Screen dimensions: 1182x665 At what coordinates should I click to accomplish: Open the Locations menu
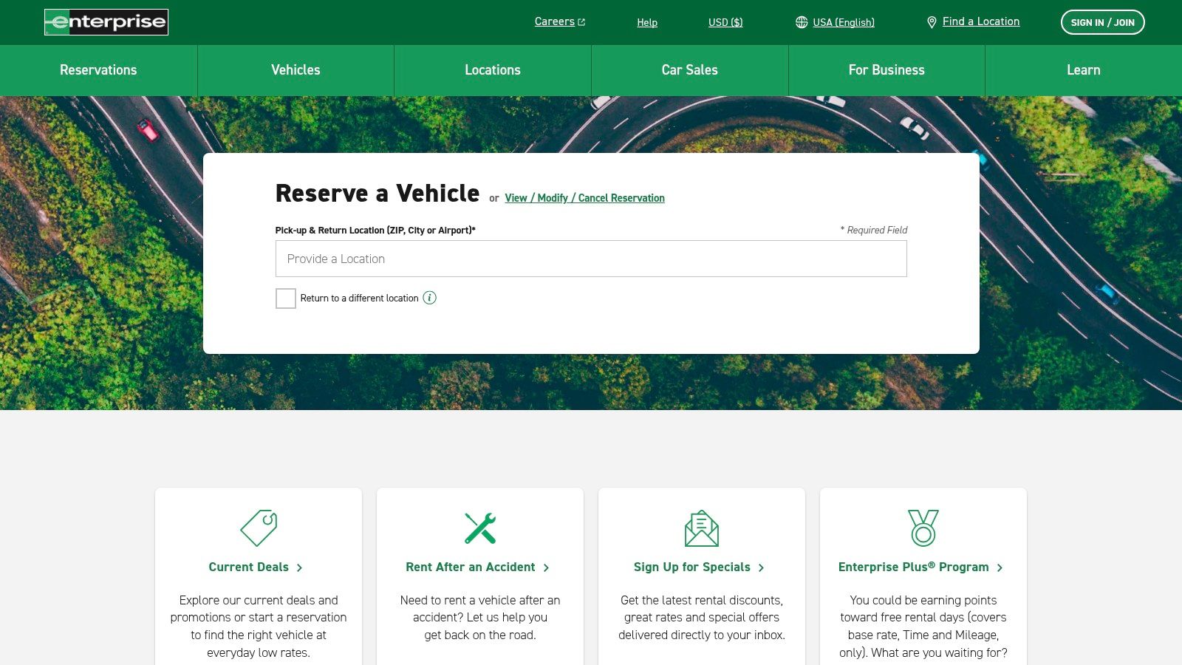(493, 70)
